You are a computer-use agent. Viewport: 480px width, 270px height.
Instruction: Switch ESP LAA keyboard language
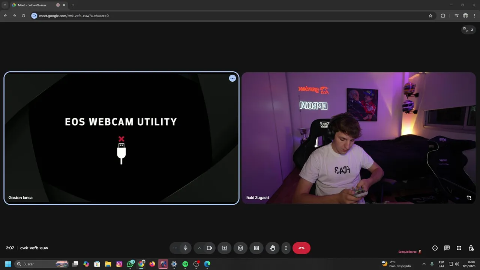[x=441, y=264]
